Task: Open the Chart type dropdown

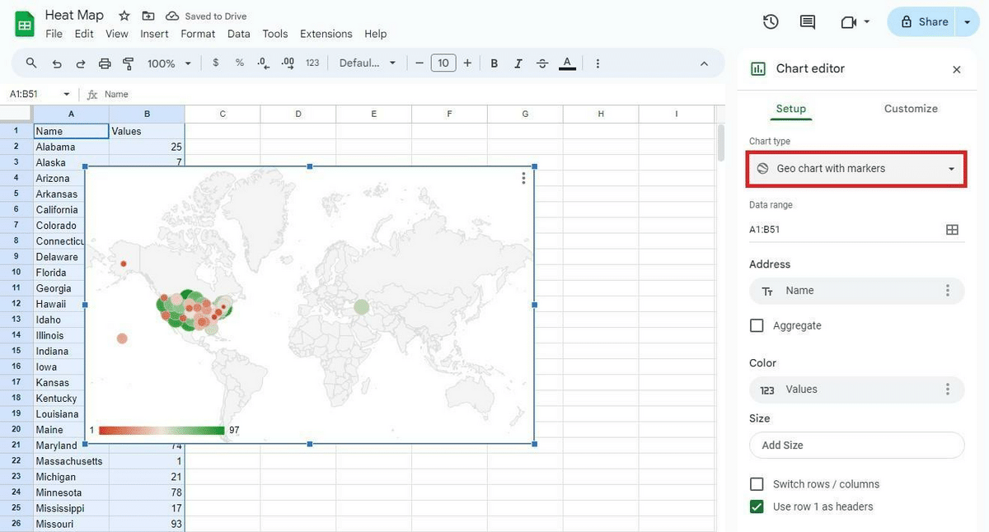Action: (x=856, y=169)
